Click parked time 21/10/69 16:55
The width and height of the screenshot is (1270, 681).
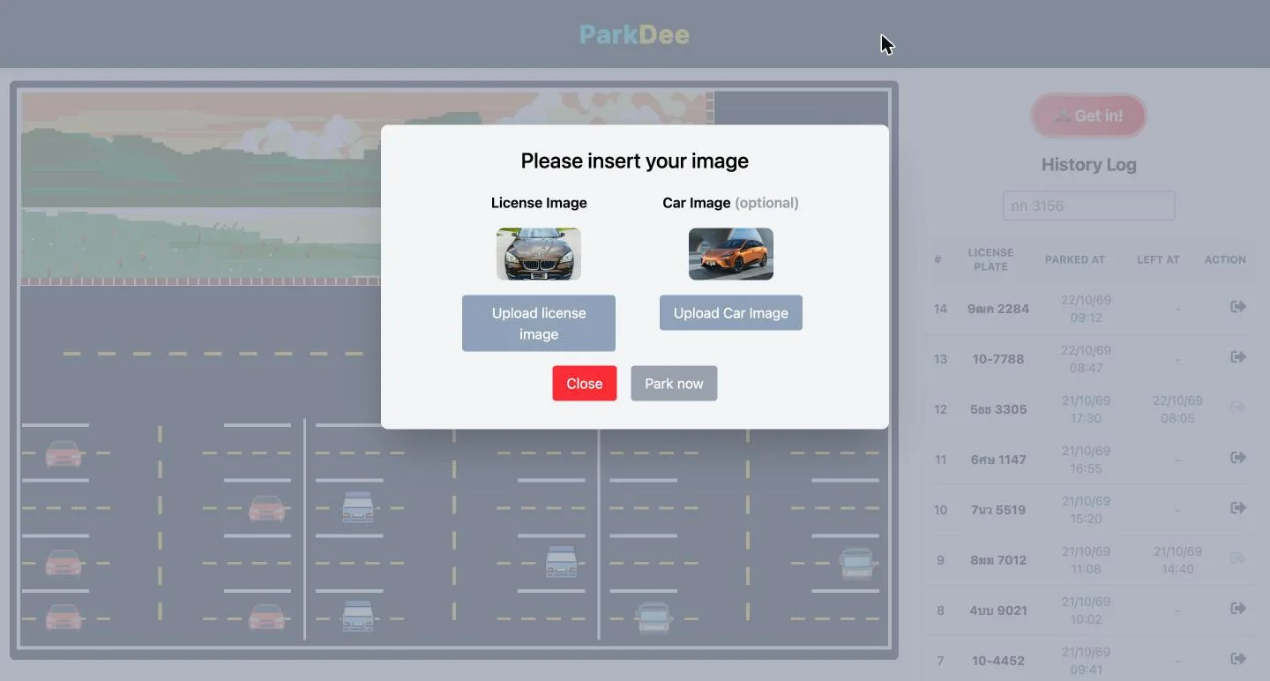pyautogui.click(x=1087, y=460)
